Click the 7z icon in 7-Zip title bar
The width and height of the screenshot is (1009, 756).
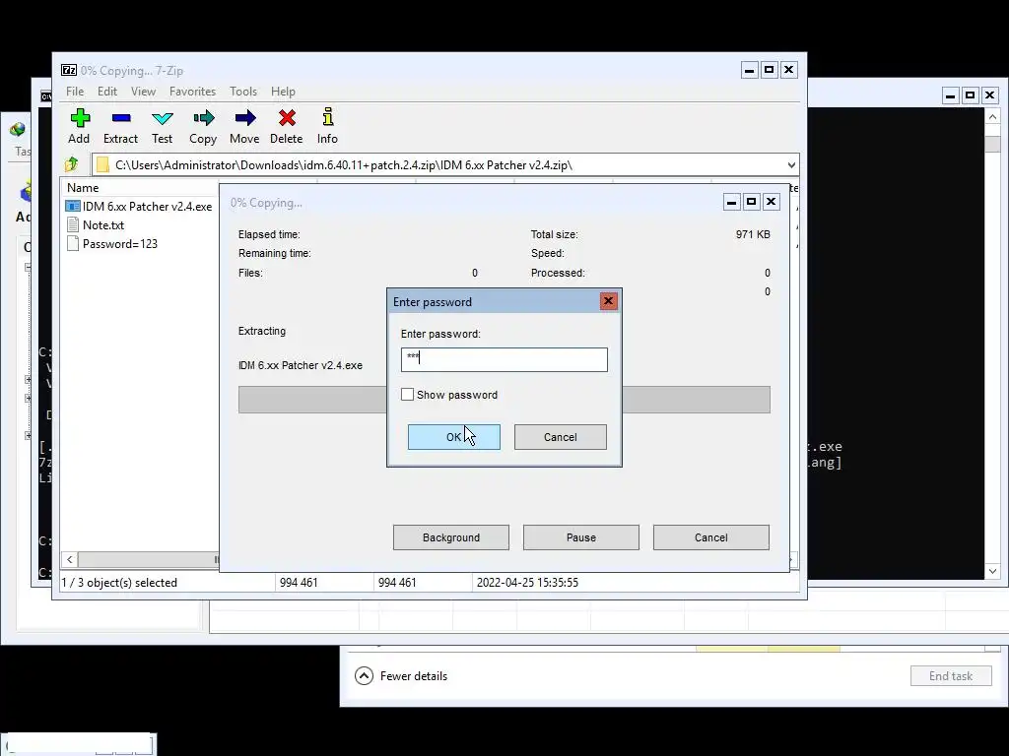(x=69, y=70)
